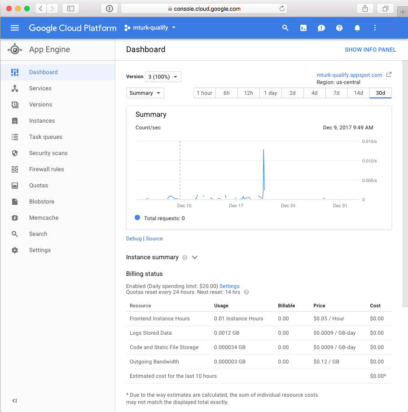
Task: Go back in Safari
Action: [41, 9]
